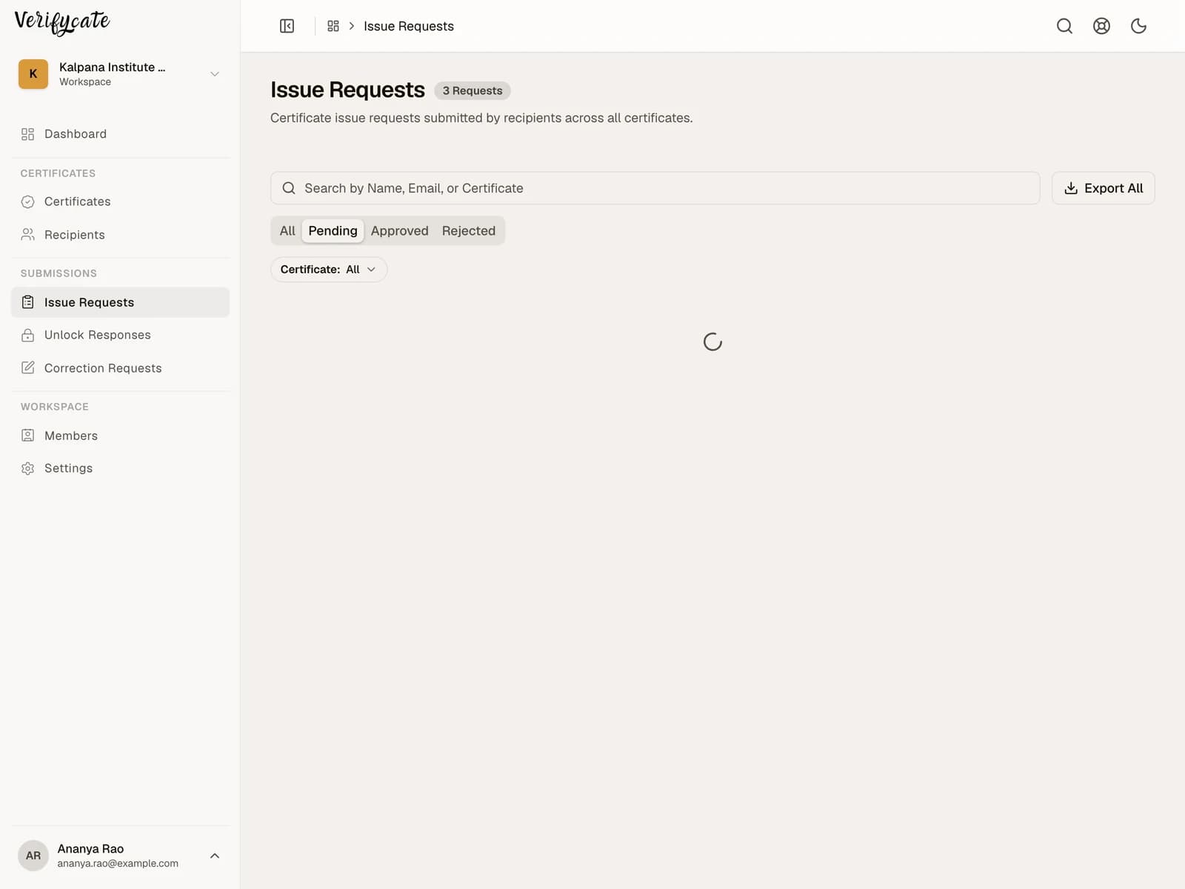Collapse the sidebar with the panel icon

click(x=287, y=26)
